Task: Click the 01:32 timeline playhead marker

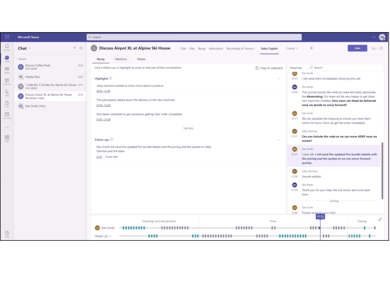Action: [320, 217]
